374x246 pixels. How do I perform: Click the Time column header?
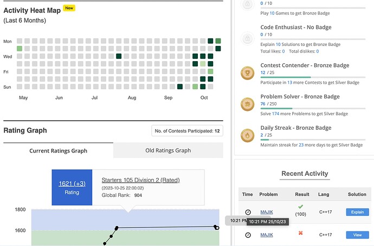(x=247, y=195)
